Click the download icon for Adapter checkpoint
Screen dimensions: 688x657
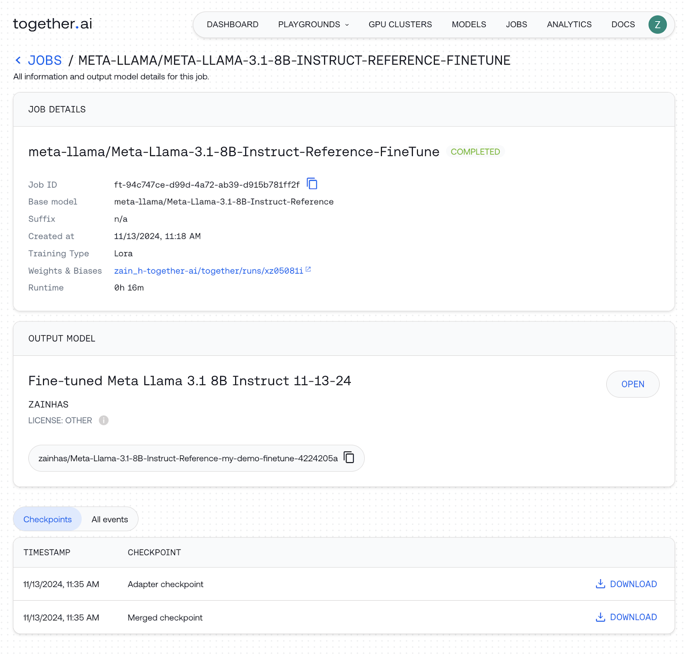(600, 584)
